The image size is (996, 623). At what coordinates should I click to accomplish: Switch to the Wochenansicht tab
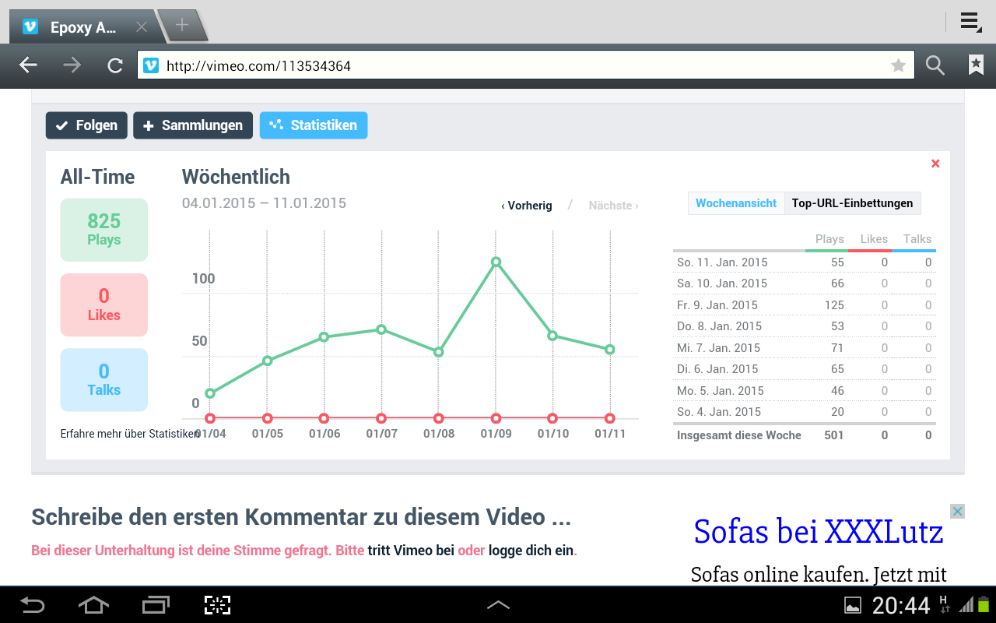click(x=736, y=203)
